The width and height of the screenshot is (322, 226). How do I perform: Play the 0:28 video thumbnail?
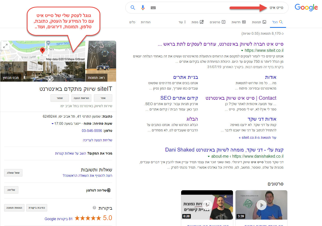coord(207,205)
